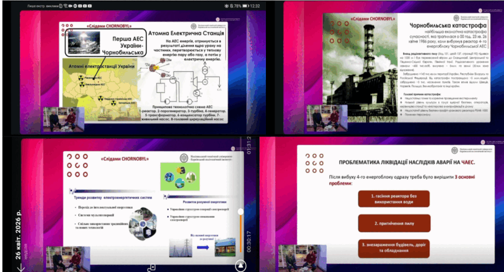Click the blue arrow between power lines and house
Image resolution: width=504 pixels, height=272 pixels.
coord(203,247)
